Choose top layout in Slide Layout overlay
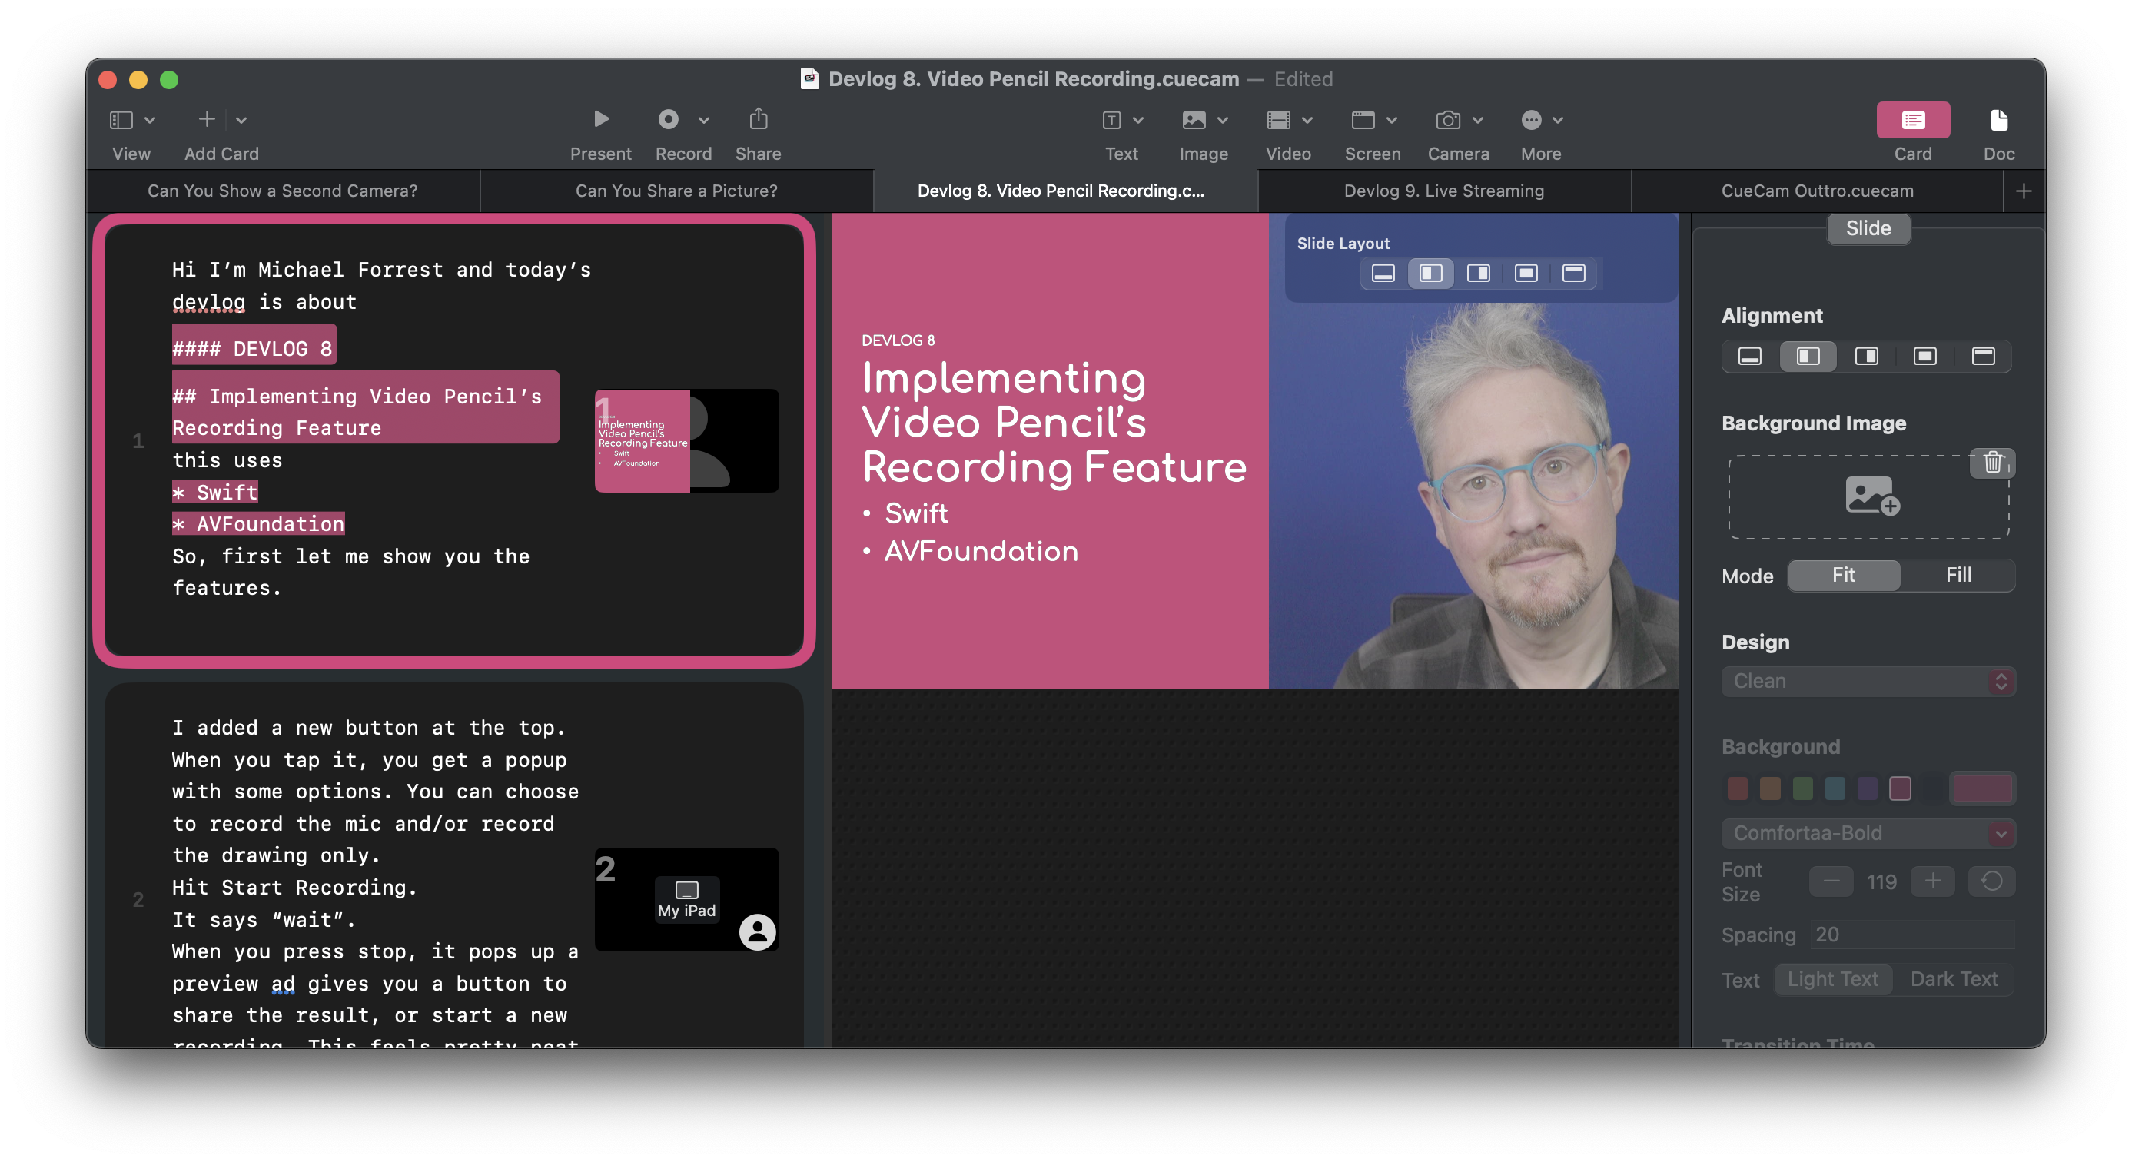This screenshot has width=2132, height=1162. tap(1573, 273)
